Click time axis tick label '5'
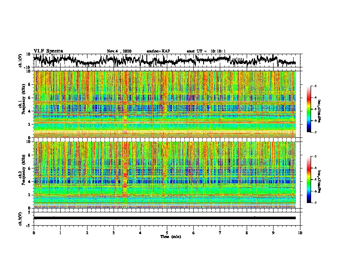The image size is (338, 261). point(167,233)
